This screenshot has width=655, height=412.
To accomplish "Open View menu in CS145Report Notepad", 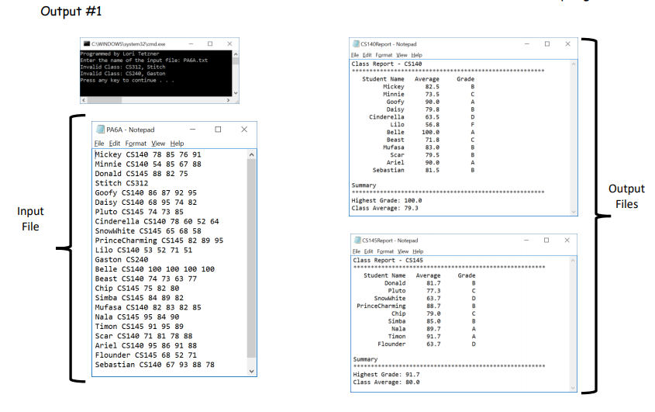I will pos(403,251).
